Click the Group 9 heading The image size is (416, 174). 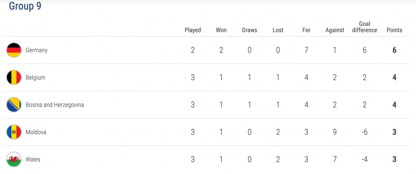[x=25, y=6]
